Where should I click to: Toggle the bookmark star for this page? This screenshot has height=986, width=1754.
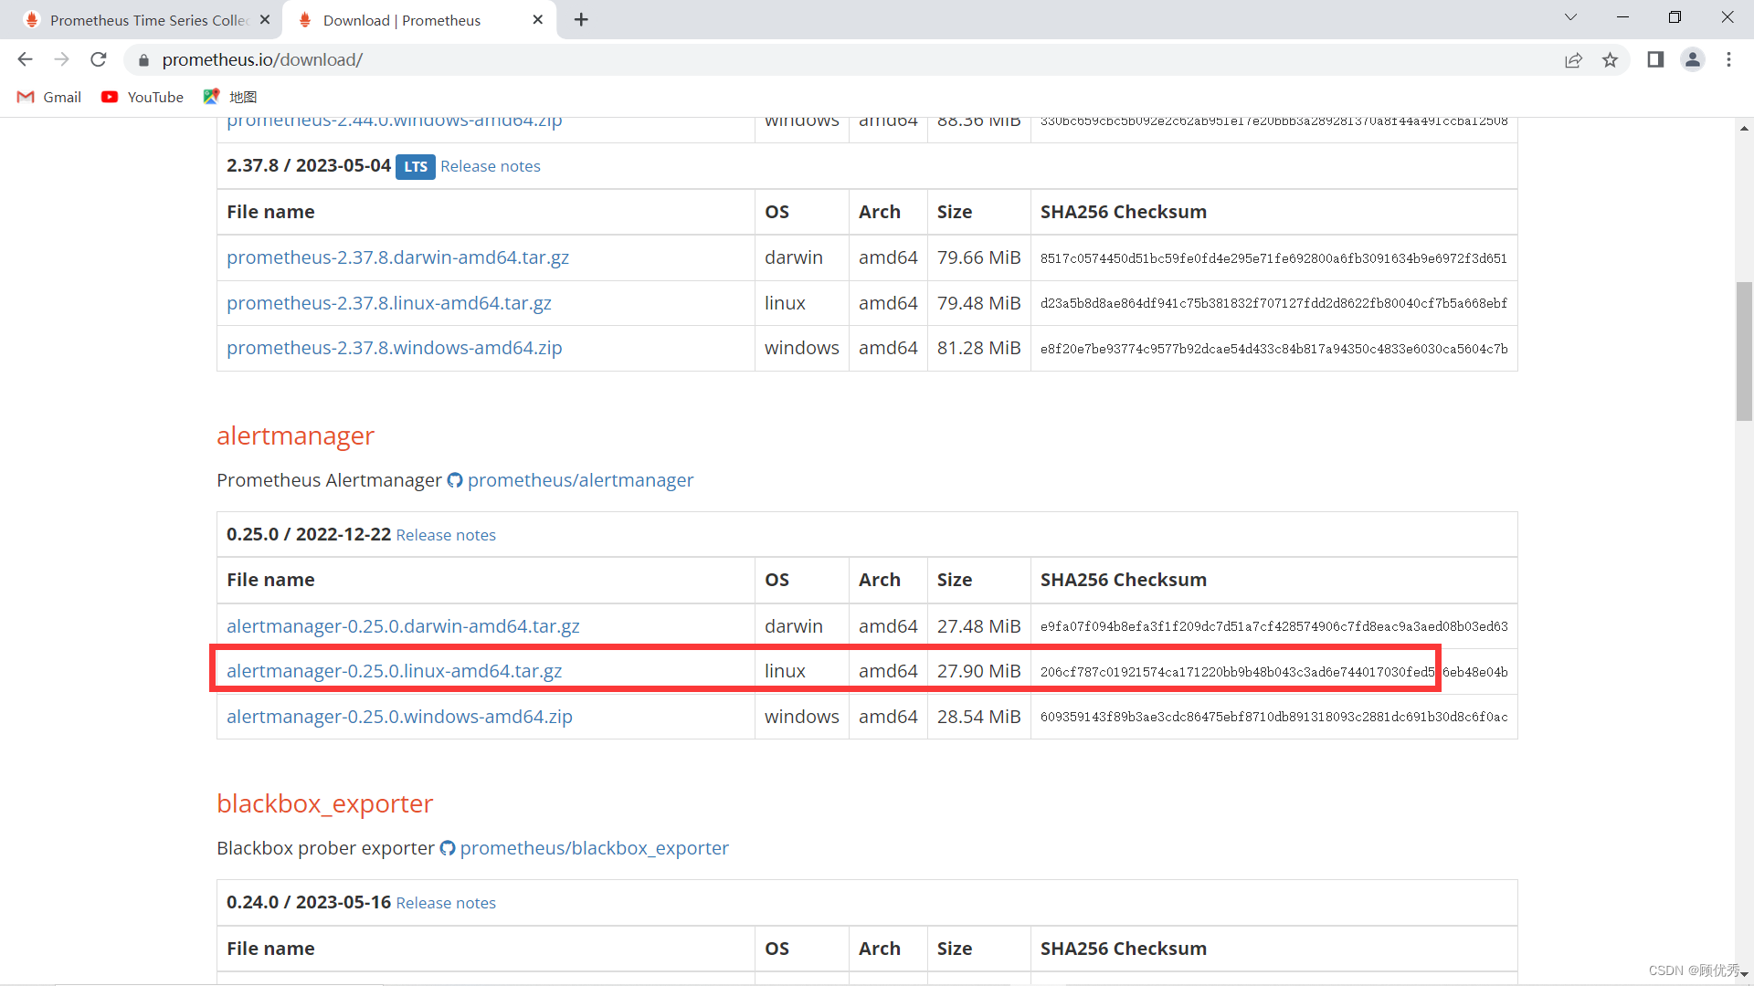pos(1611,59)
